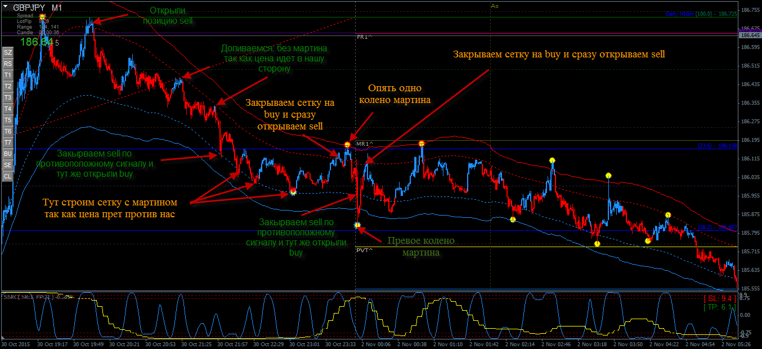Click the 30 Oct 21:25 time label
The width and height of the screenshot is (762, 349).
point(197,343)
